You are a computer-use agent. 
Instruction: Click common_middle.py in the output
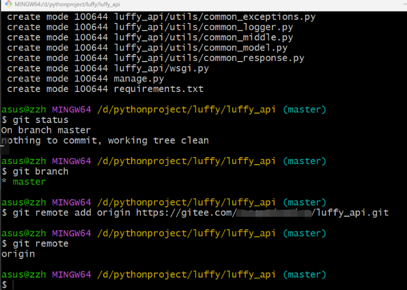point(249,37)
